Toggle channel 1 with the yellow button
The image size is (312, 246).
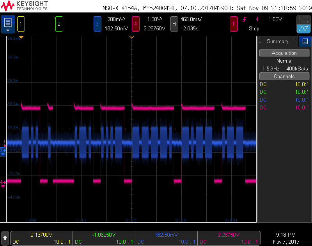pyautogui.click(x=21, y=24)
